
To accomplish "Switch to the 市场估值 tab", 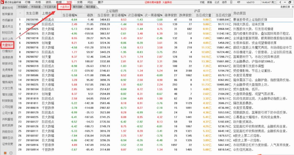I will (x=36, y=7).
